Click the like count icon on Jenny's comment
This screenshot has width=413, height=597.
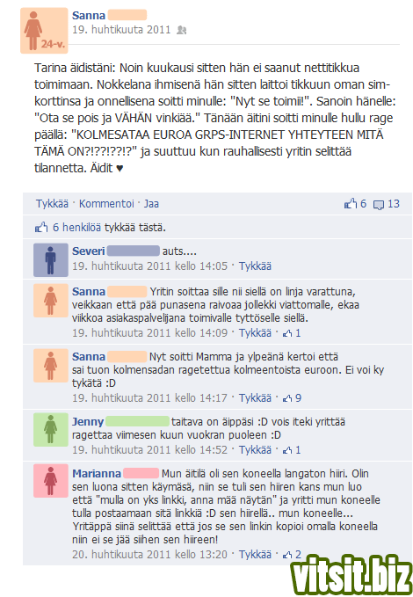coord(287,450)
